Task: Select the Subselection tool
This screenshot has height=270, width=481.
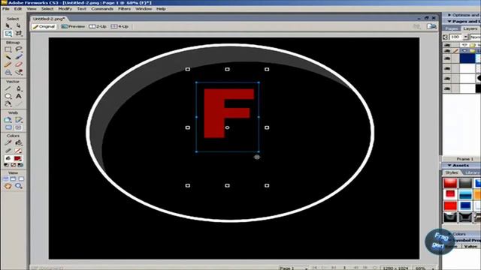Action: [18, 25]
